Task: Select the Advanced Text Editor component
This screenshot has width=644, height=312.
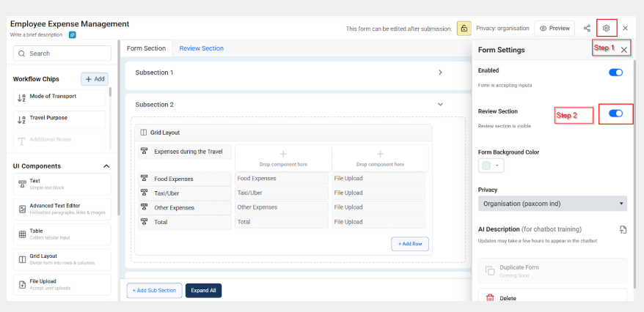Action: tap(62, 209)
